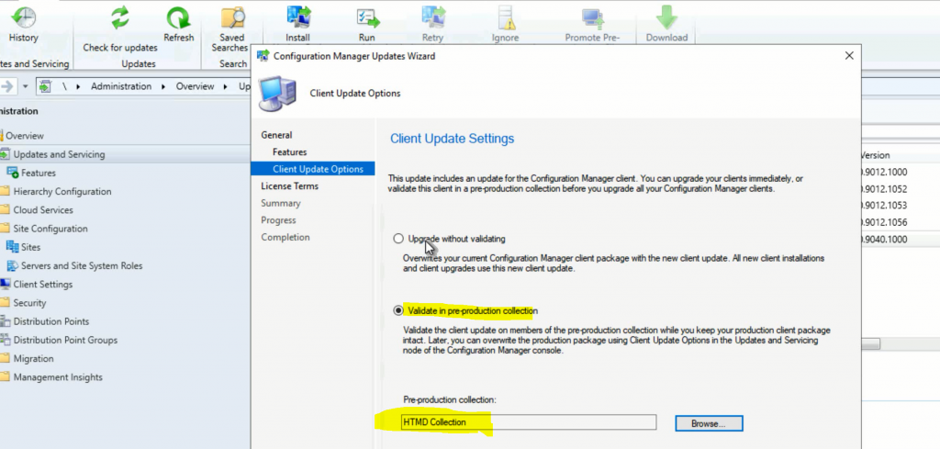Click the Distribution Point Groups node icon

click(6, 340)
